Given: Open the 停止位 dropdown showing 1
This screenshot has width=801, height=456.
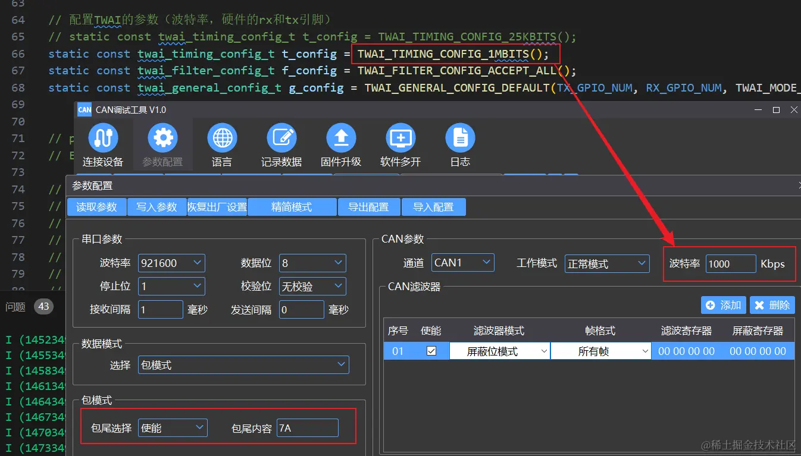Looking at the screenshot, I should coord(171,286).
